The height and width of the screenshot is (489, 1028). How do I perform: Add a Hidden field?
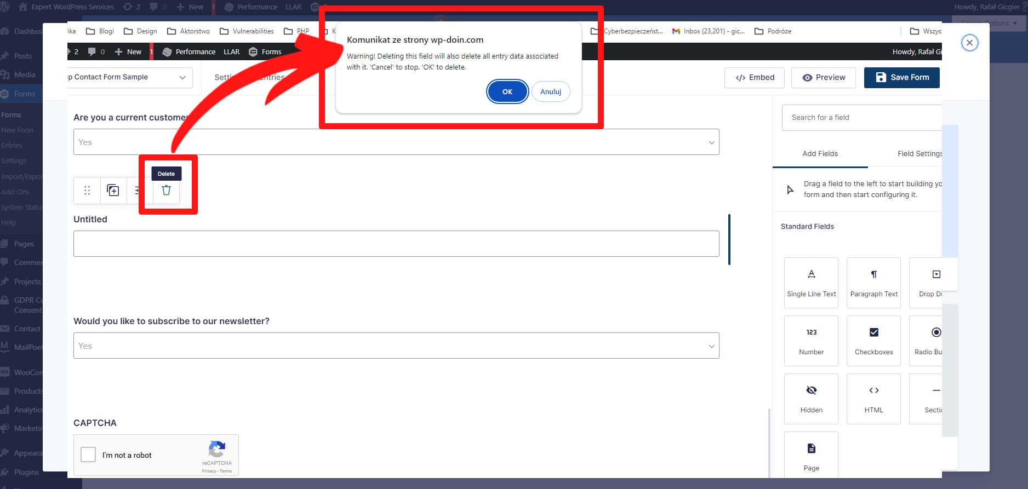(x=811, y=400)
